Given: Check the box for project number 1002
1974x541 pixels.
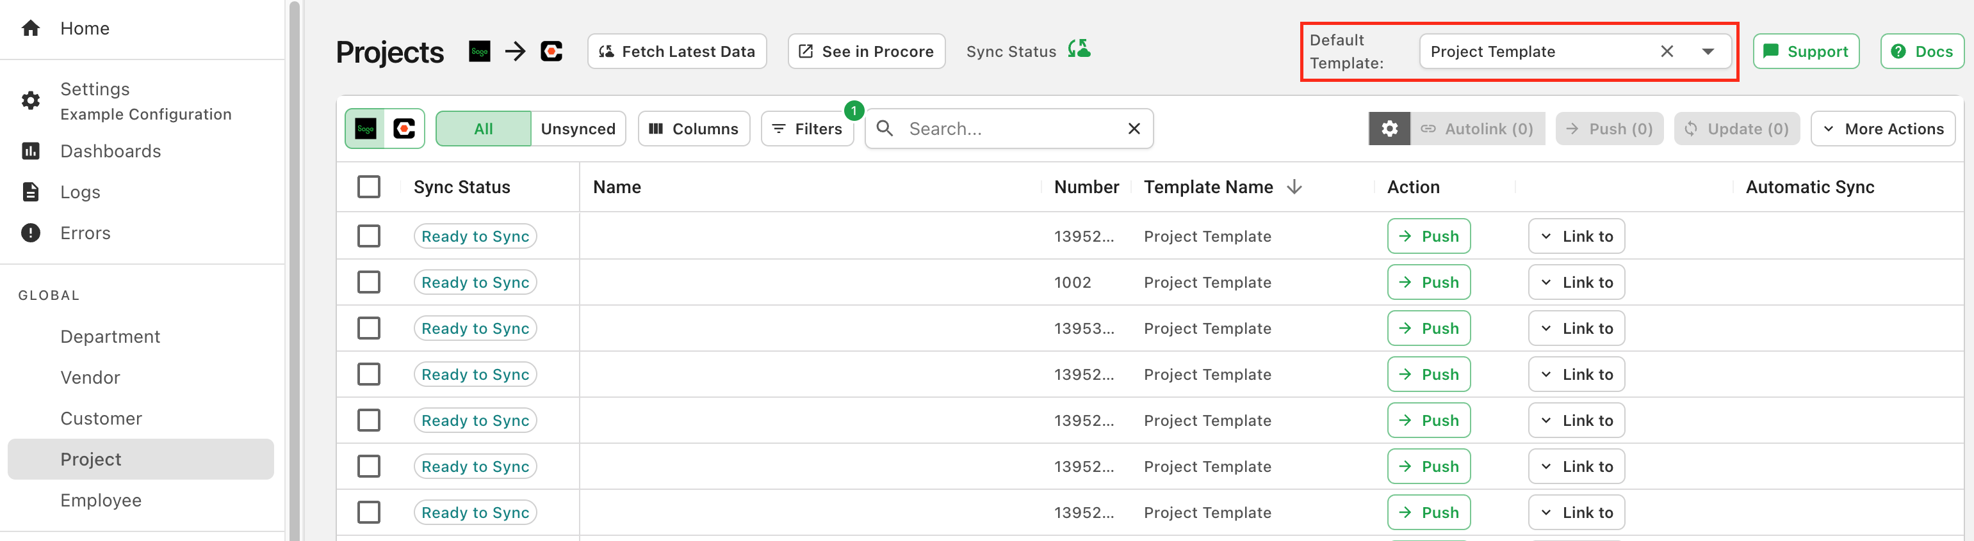Looking at the screenshot, I should tap(368, 283).
